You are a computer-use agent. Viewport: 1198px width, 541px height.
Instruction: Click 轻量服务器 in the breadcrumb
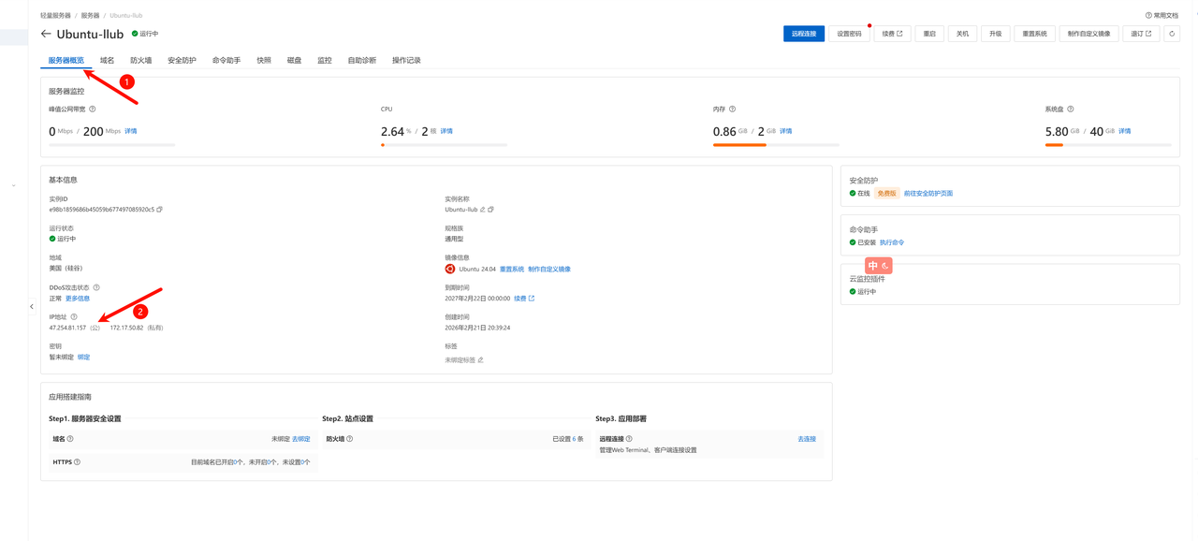(55, 16)
